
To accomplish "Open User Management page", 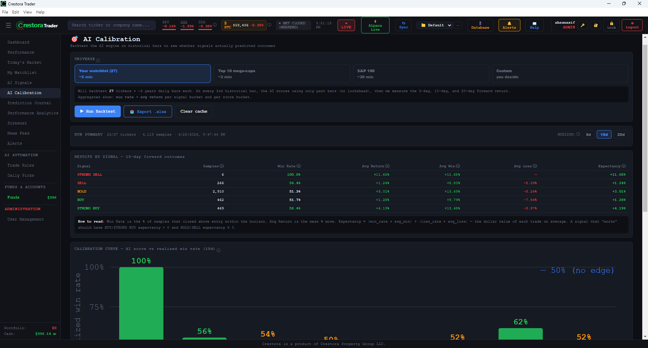I will 30,219.
